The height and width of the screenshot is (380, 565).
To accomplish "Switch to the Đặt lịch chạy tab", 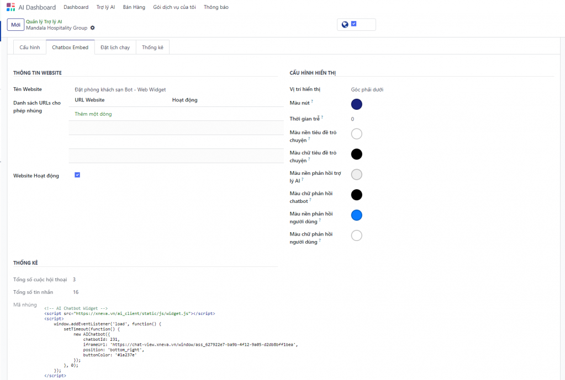I will tap(115, 47).
